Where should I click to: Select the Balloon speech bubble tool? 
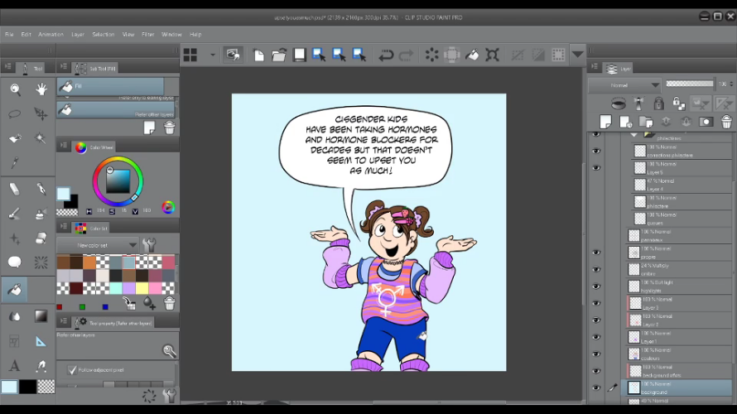coord(15,262)
